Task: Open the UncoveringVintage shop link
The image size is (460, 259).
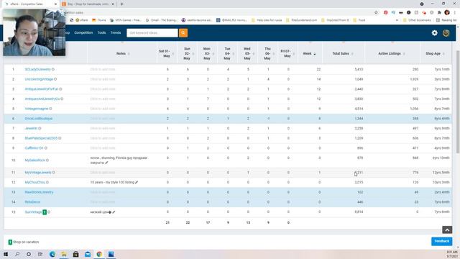Action: pyautogui.click(x=39, y=79)
